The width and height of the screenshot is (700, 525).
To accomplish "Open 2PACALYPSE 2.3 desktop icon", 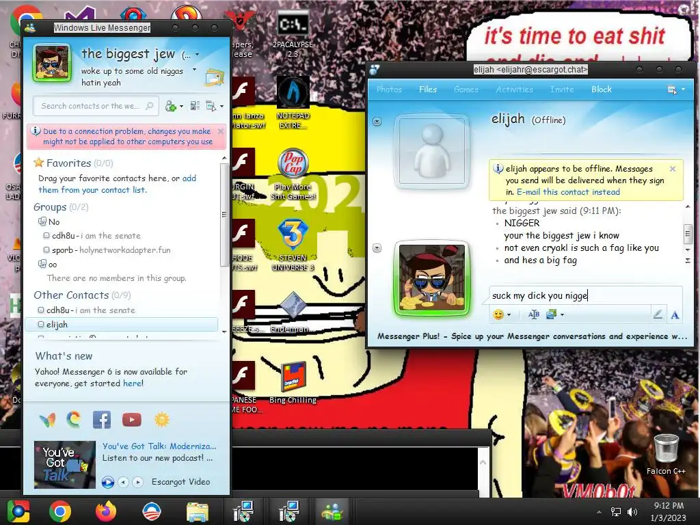I will [293, 34].
